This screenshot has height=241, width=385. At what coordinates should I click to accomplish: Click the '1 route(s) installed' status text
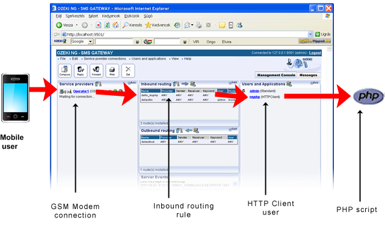[x=154, y=170]
